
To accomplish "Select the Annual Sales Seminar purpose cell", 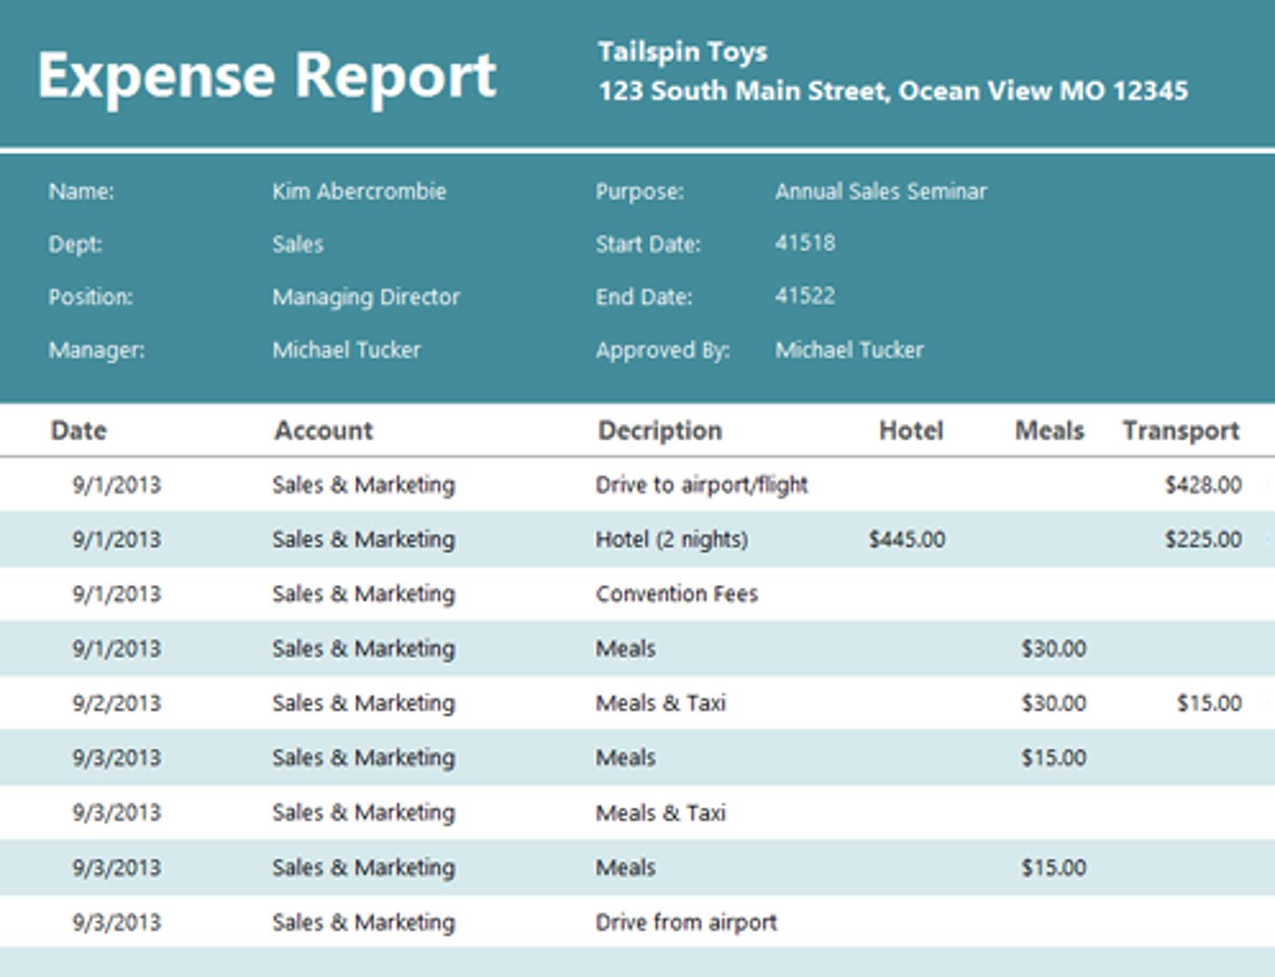I will [x=880, y=192].
